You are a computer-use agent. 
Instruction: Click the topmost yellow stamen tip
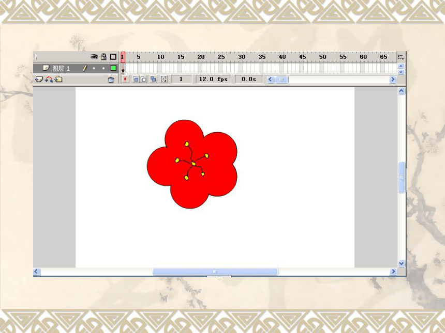[187, 144]
